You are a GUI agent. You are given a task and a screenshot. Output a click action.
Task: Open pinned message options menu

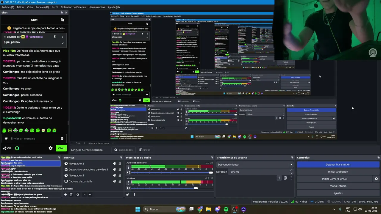(x=63, y=37)
